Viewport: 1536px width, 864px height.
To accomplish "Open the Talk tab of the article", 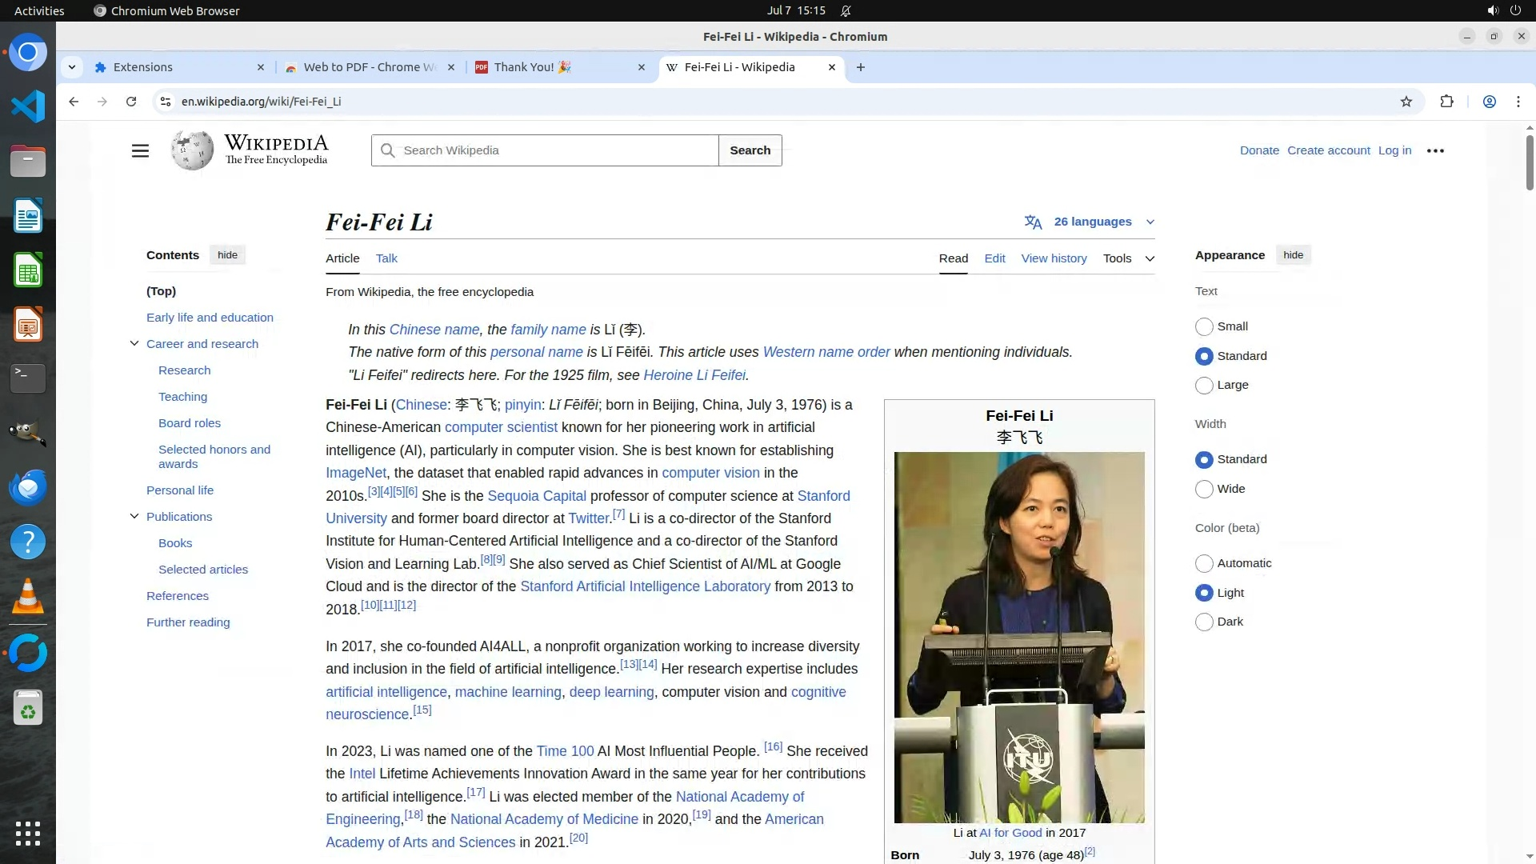I will coord(386,258).
